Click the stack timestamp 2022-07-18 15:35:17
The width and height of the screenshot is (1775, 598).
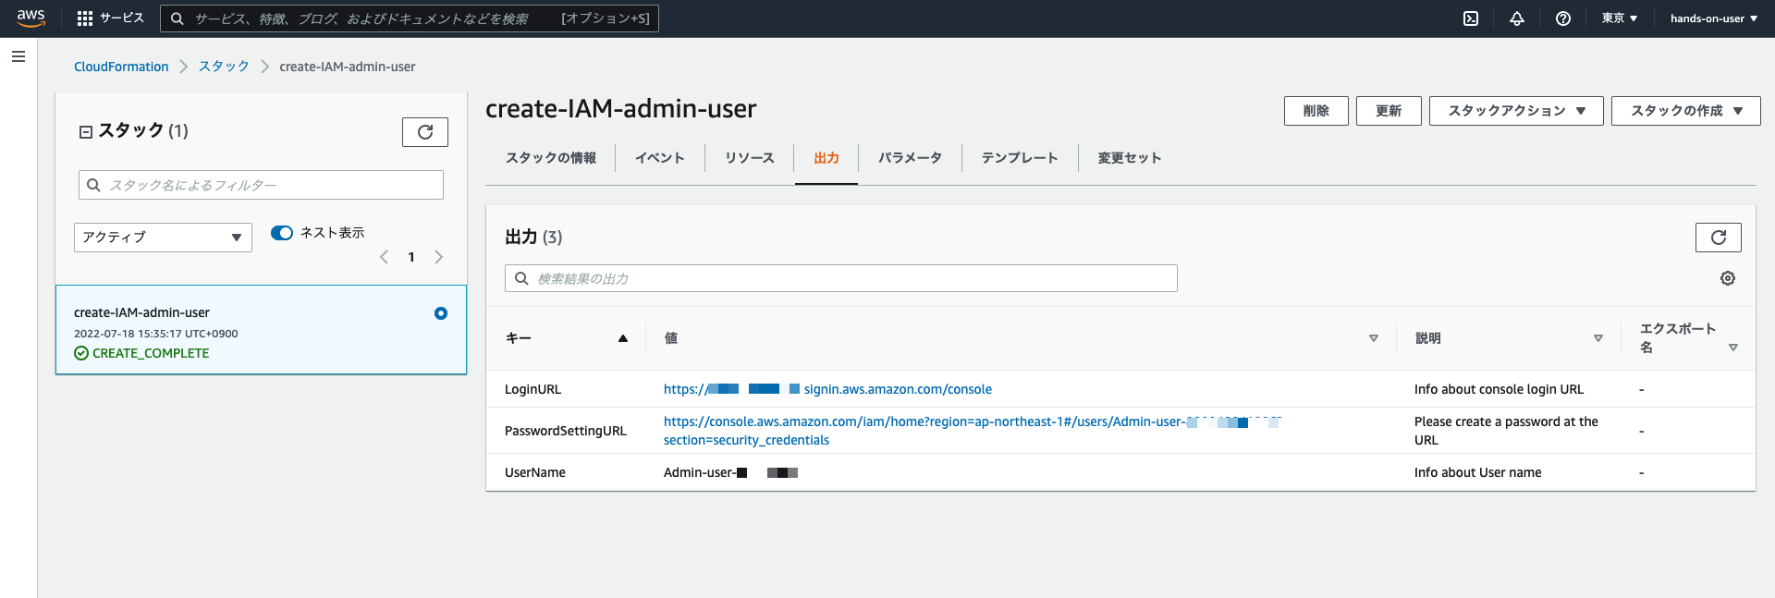coord(155,334)
